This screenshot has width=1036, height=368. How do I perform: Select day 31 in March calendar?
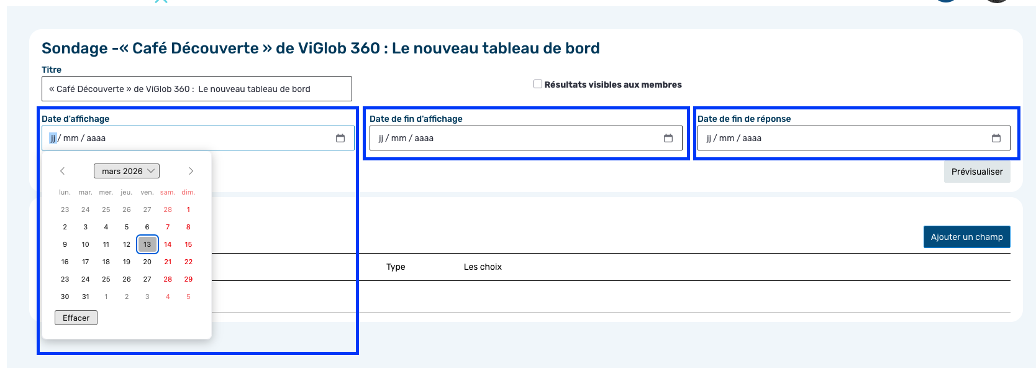(x=85, y=297)
